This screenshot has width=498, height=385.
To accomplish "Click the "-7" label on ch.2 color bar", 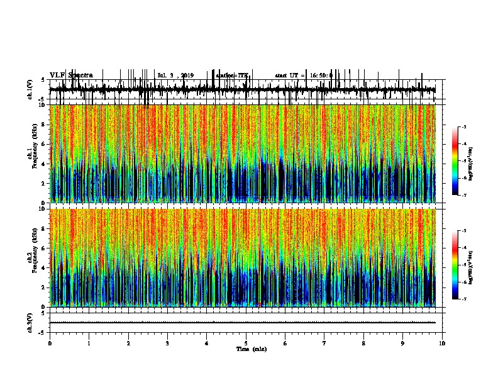I will [x=464, y=299].
